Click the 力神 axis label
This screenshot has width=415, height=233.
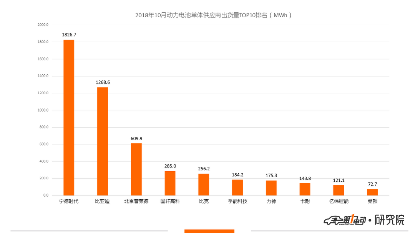click(271, 201)
